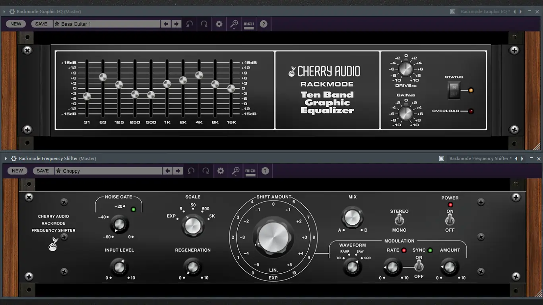This screenshot has width=543, height=305.
Task: Click the 1K band slider handle
Action: point(167,84)
